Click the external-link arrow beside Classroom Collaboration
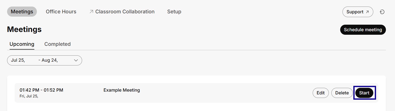 point(91,12)
